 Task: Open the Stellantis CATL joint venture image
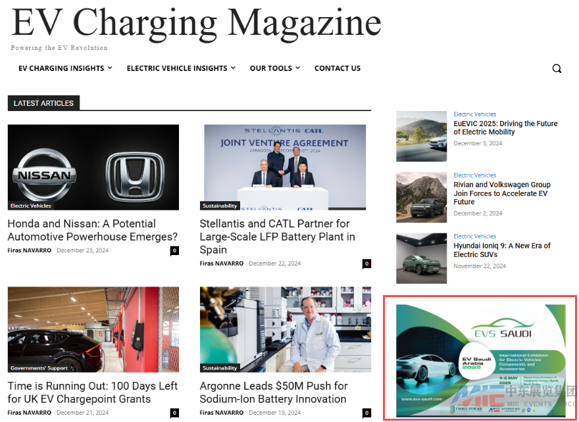[285, 167]
